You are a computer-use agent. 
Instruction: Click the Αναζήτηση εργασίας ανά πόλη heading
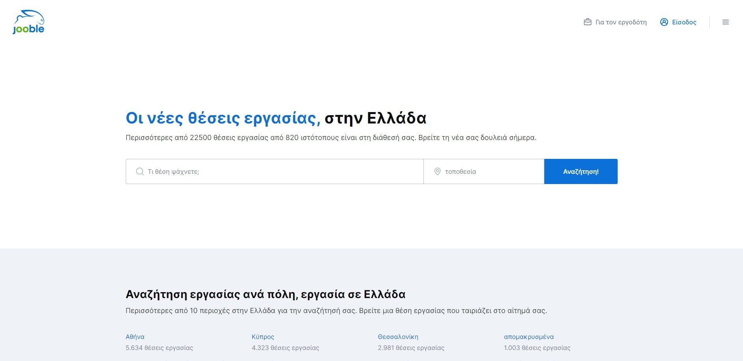(266, 294)
